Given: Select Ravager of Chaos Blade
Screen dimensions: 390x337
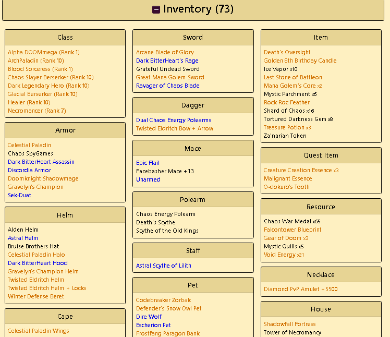Looking at the screenshot, I should click(167, 86).
